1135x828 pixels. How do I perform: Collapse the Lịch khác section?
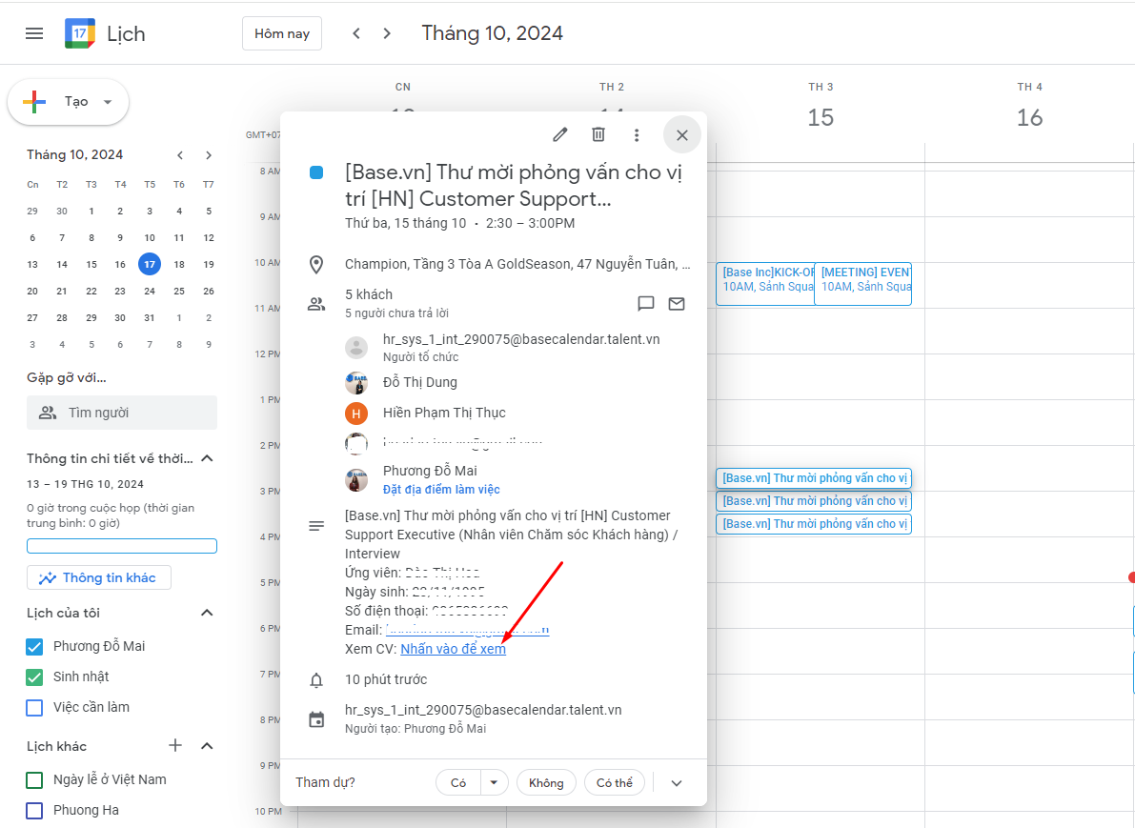tap(207, 745)
